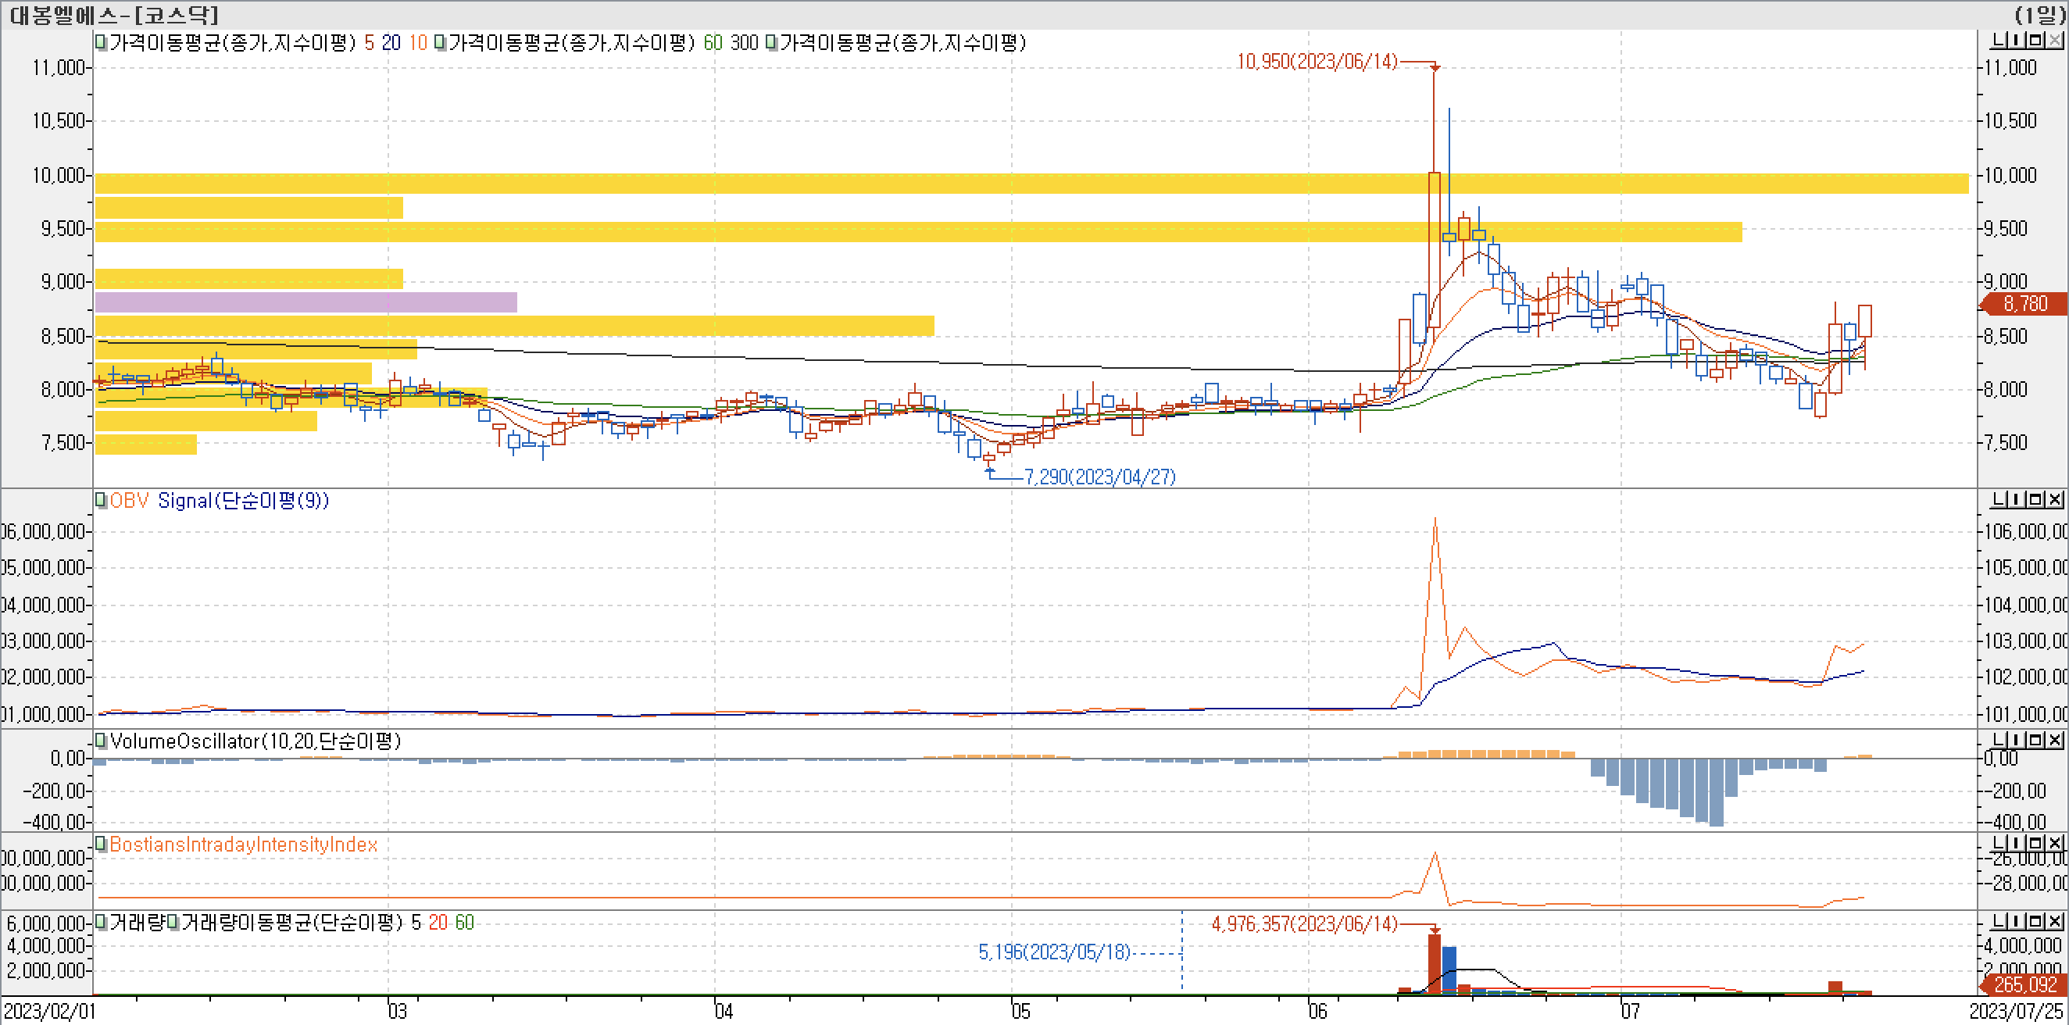
Task: Click square icon in Bostians Intraday Intensity panel
Action: 2036,843
